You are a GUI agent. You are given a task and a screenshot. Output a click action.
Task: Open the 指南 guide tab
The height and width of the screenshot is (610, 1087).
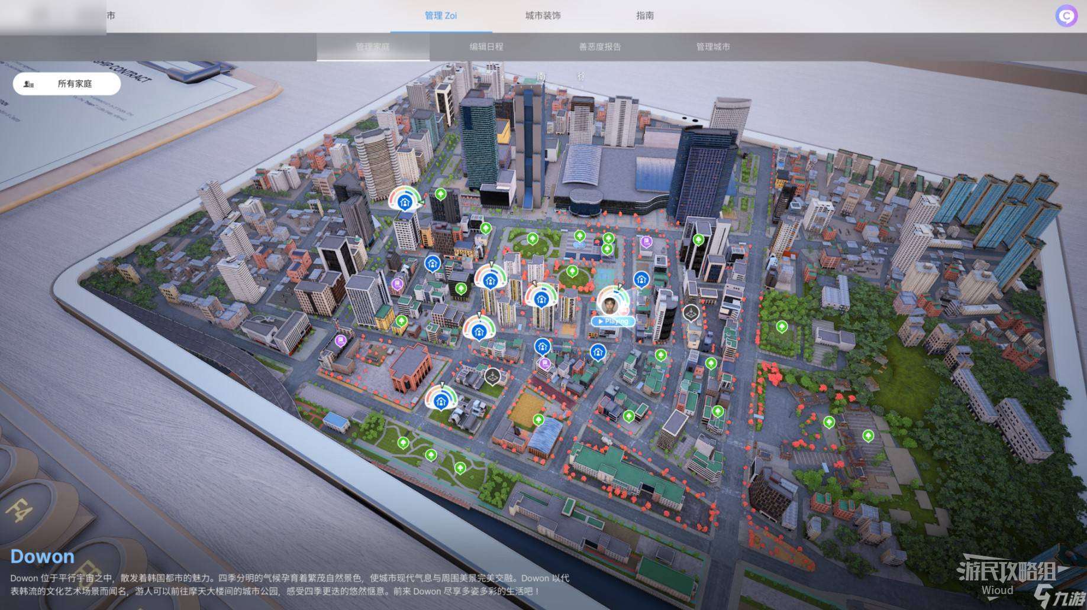(645, 16)
